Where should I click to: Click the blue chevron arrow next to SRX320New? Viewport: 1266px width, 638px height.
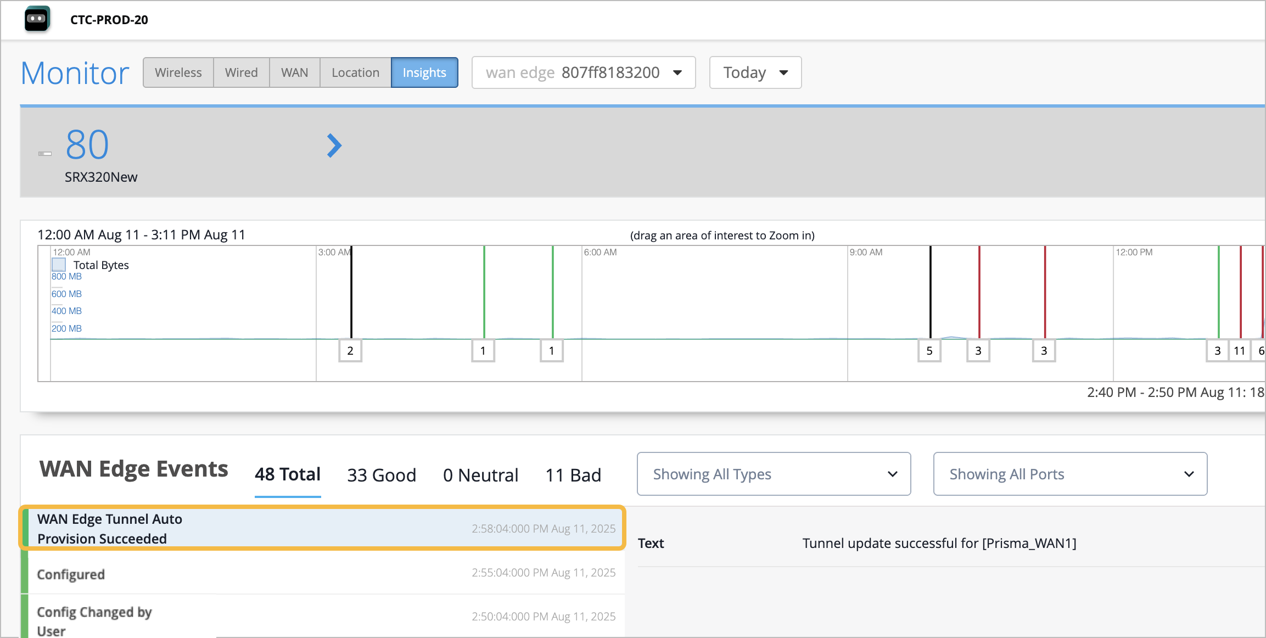click(x=334, y=145)
